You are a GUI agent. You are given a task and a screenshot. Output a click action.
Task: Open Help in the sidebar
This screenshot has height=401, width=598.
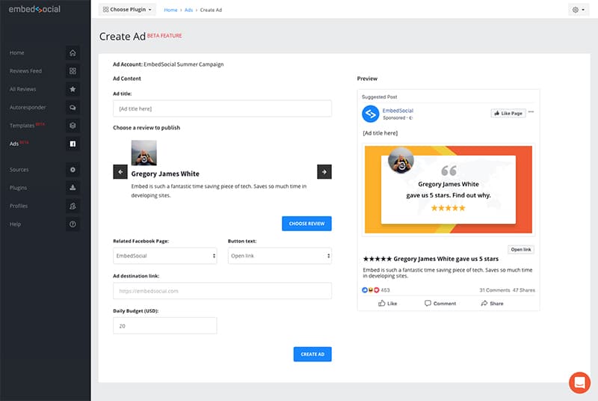point(15,224)
